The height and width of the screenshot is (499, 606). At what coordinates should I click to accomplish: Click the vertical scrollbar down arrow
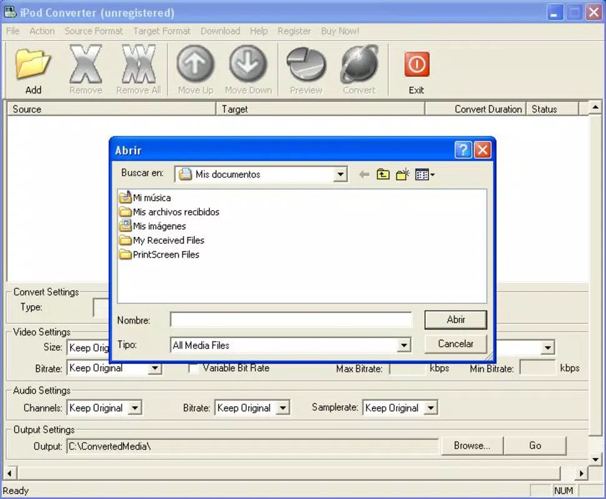[595, 459]
